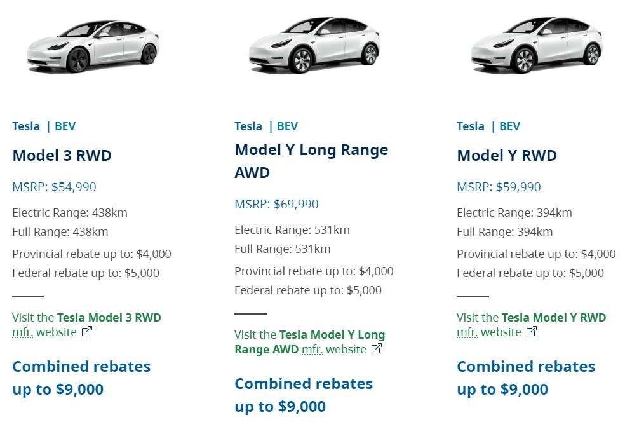Visit the Tesla Model Y RWD mfr. website
The width and height of the screenshot is (625, 422).
[x=531, y=325]
